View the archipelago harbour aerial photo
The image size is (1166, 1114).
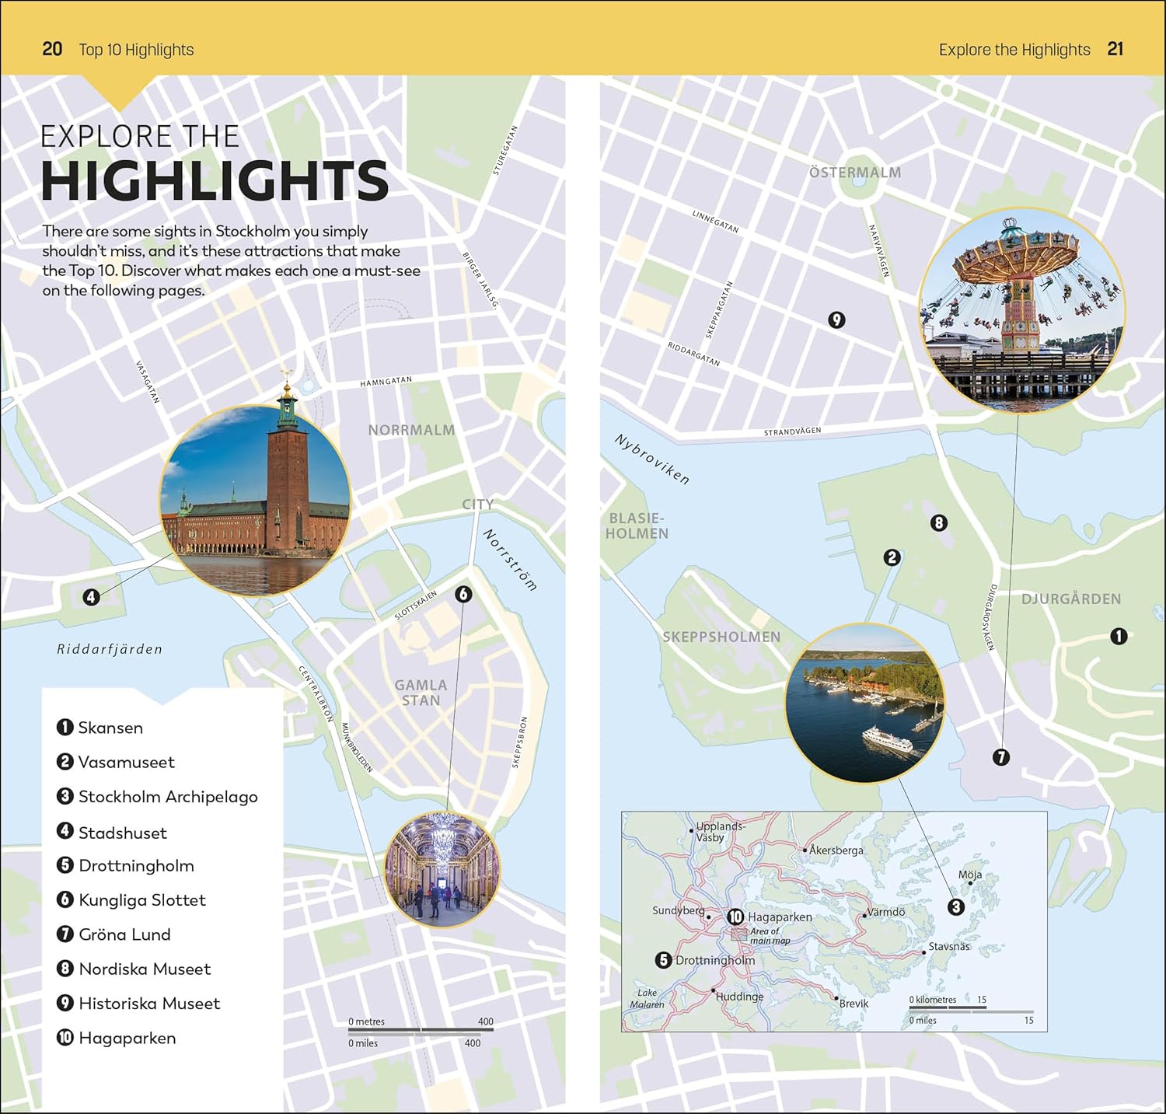click(864, 703)
